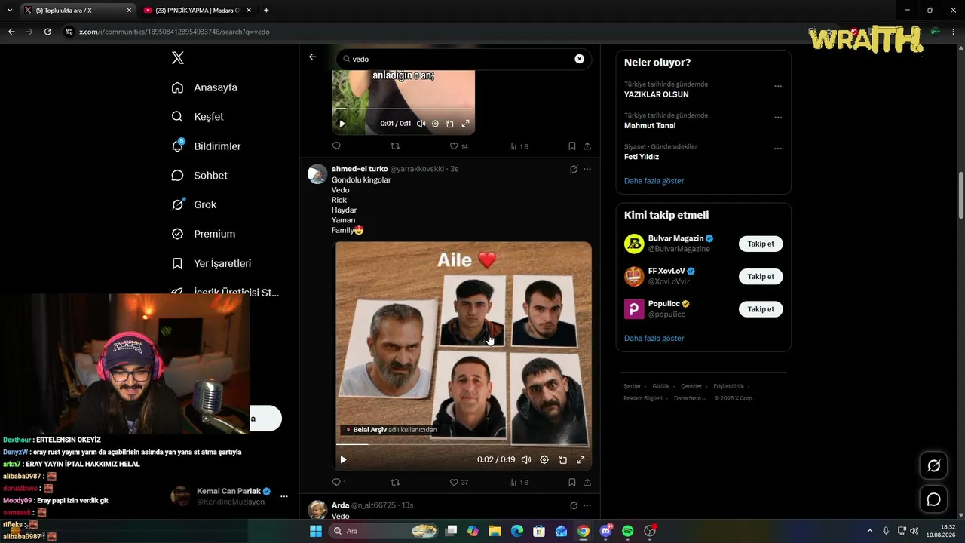Image resolution: width=965 pixels, height=543 pixels.
Task: Open Grok explain icon on ahmed-el turko post
Action: tap(574, 169)
